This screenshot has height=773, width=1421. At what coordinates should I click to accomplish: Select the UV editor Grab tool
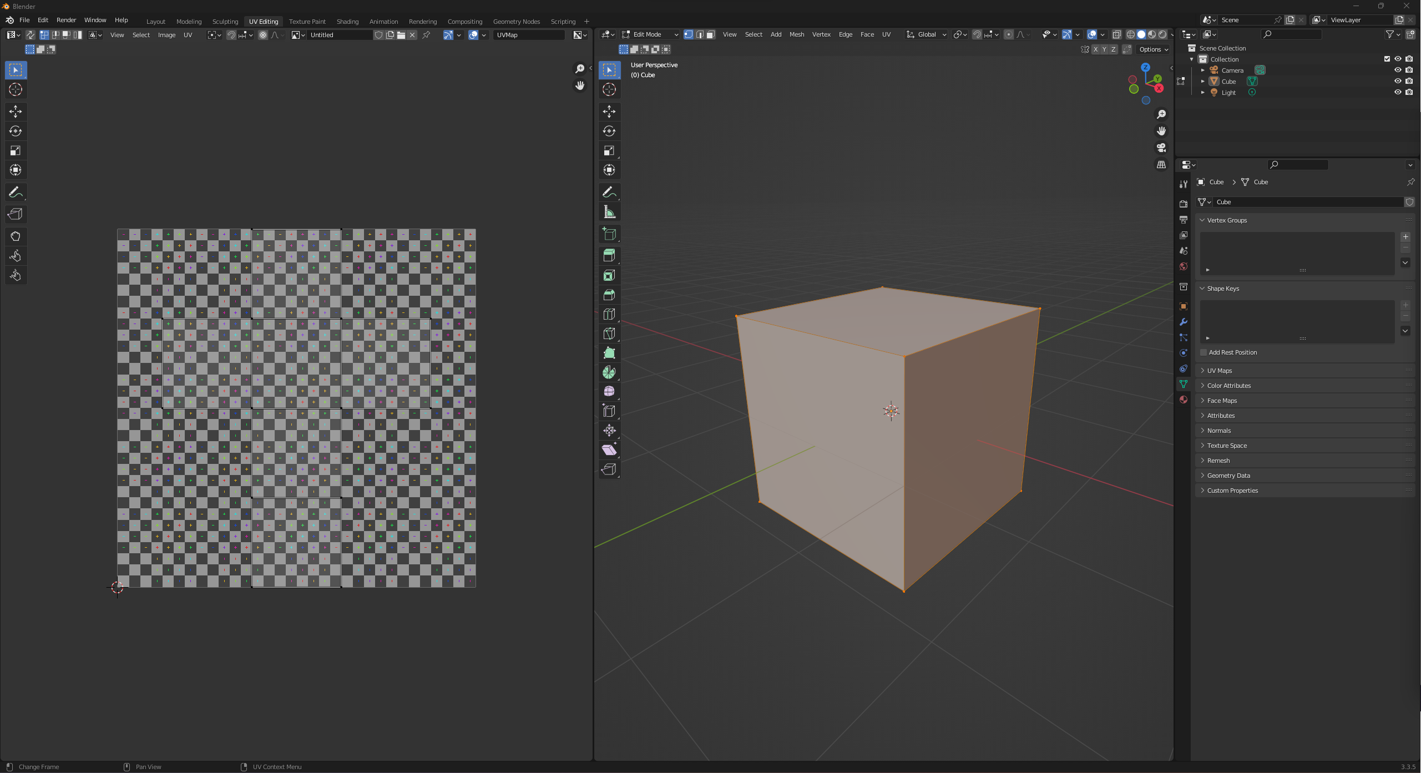coord(16,236)
